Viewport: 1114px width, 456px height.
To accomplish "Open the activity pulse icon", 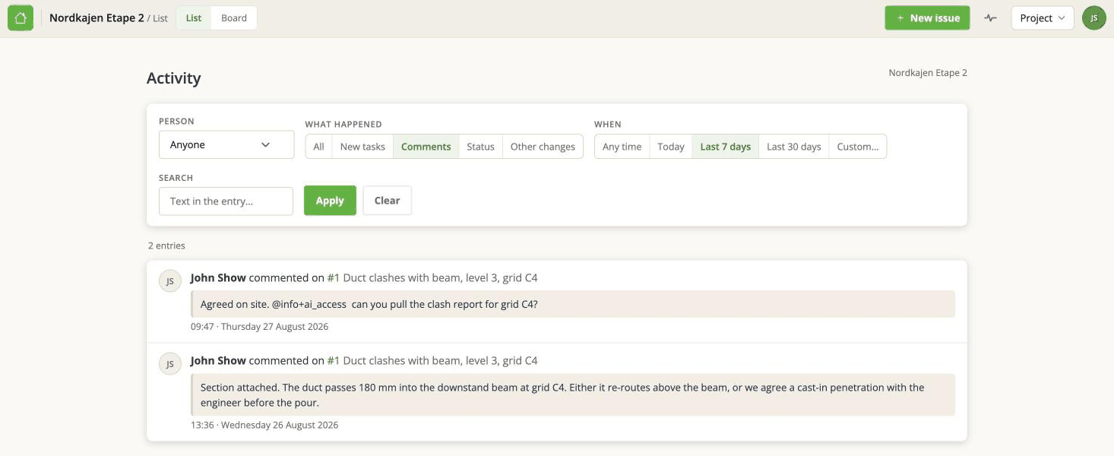I will tap(990, 17).
